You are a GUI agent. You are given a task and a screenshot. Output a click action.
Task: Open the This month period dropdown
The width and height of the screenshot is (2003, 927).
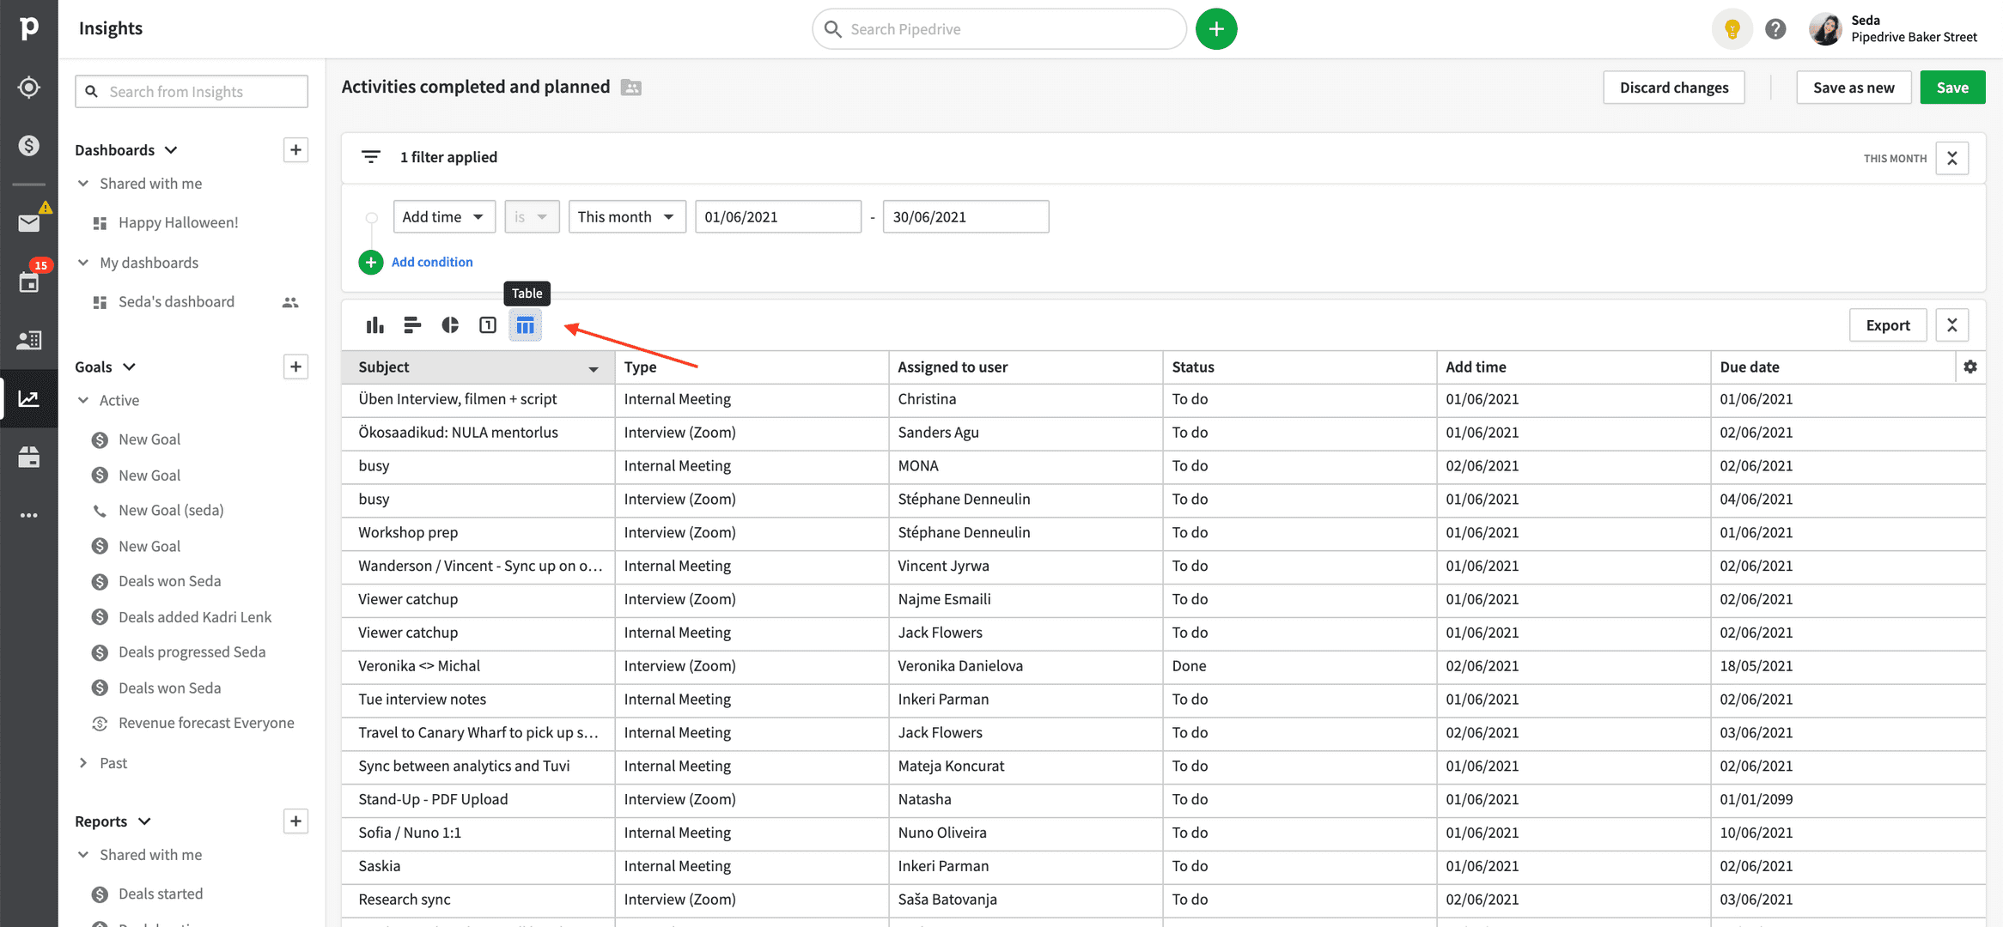tap(627, 216)
